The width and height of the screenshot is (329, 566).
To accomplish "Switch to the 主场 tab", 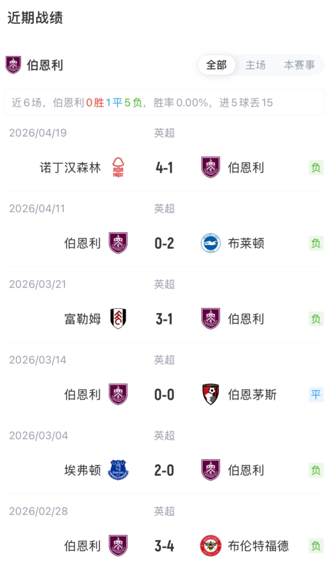I will pos(255,65).
